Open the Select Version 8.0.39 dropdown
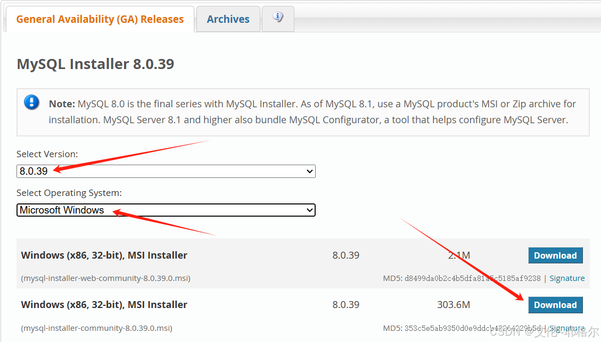The width and height of the screenshot is (601, 342). point(166,171)
